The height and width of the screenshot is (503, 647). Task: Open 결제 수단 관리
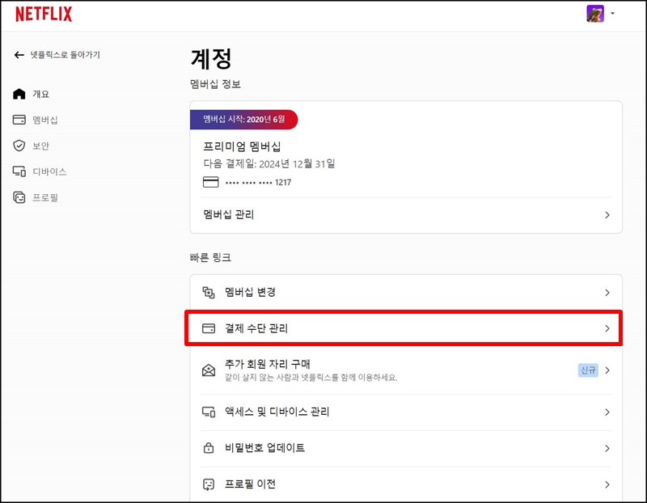tap(404, 328)
